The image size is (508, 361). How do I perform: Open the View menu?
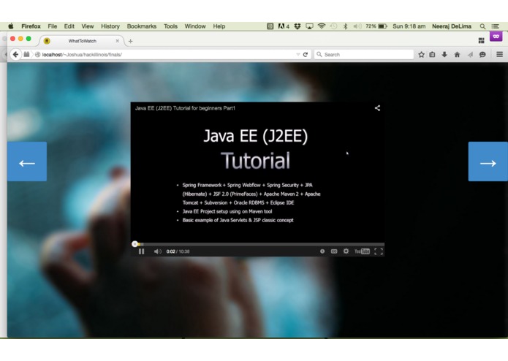[88, 26]
